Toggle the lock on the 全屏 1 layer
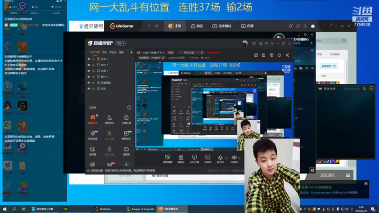This screenshot has width=379, height=213. [x=93, y=71]
